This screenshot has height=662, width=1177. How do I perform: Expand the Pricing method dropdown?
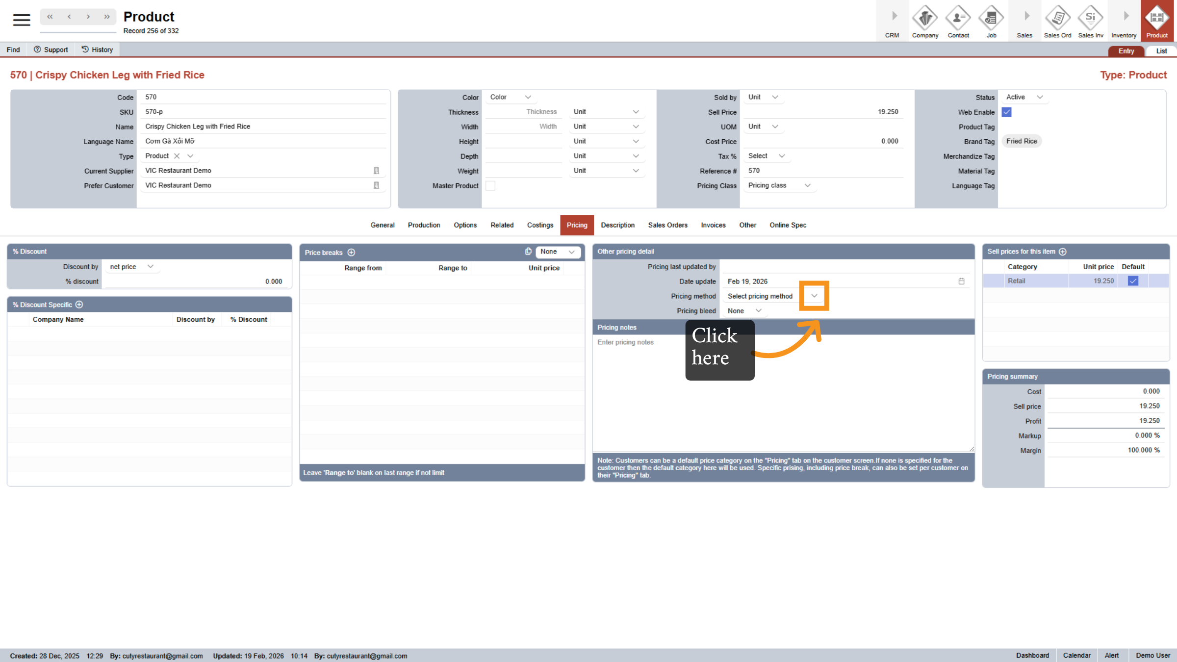(814, 296)
